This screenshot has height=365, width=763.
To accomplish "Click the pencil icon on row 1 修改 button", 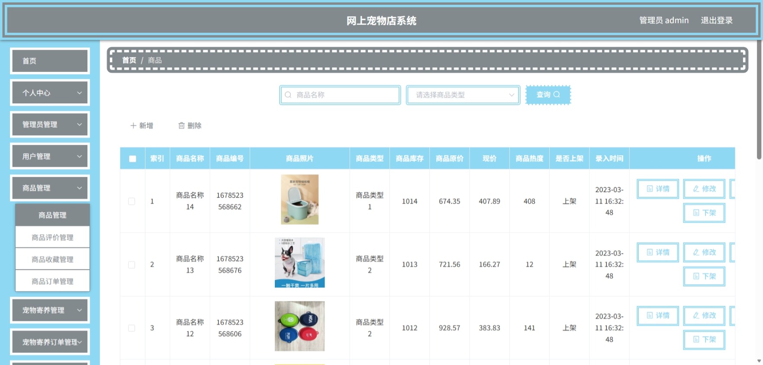I will [x=696, y=189].
